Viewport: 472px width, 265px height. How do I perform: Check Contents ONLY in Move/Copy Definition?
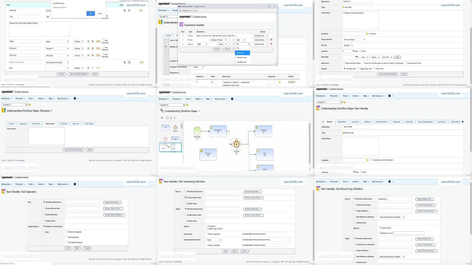point(380,228)
